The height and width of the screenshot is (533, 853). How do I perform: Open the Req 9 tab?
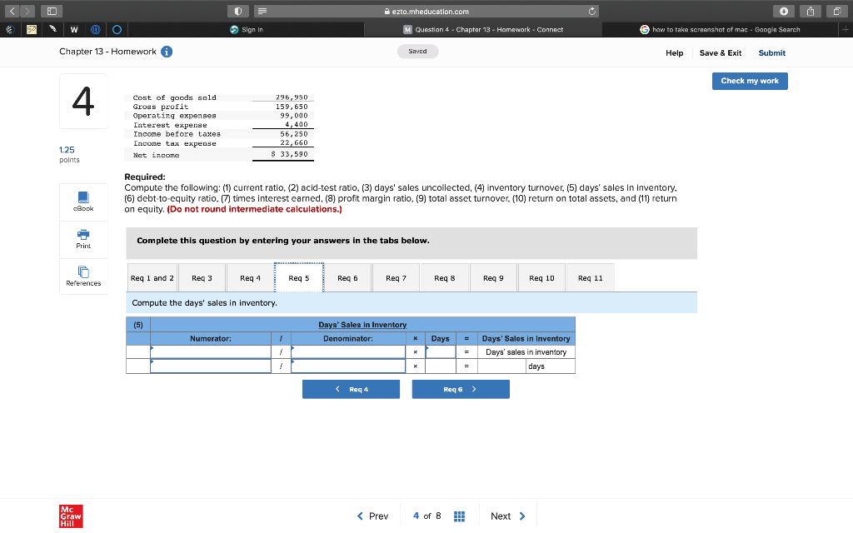point(493,278)
